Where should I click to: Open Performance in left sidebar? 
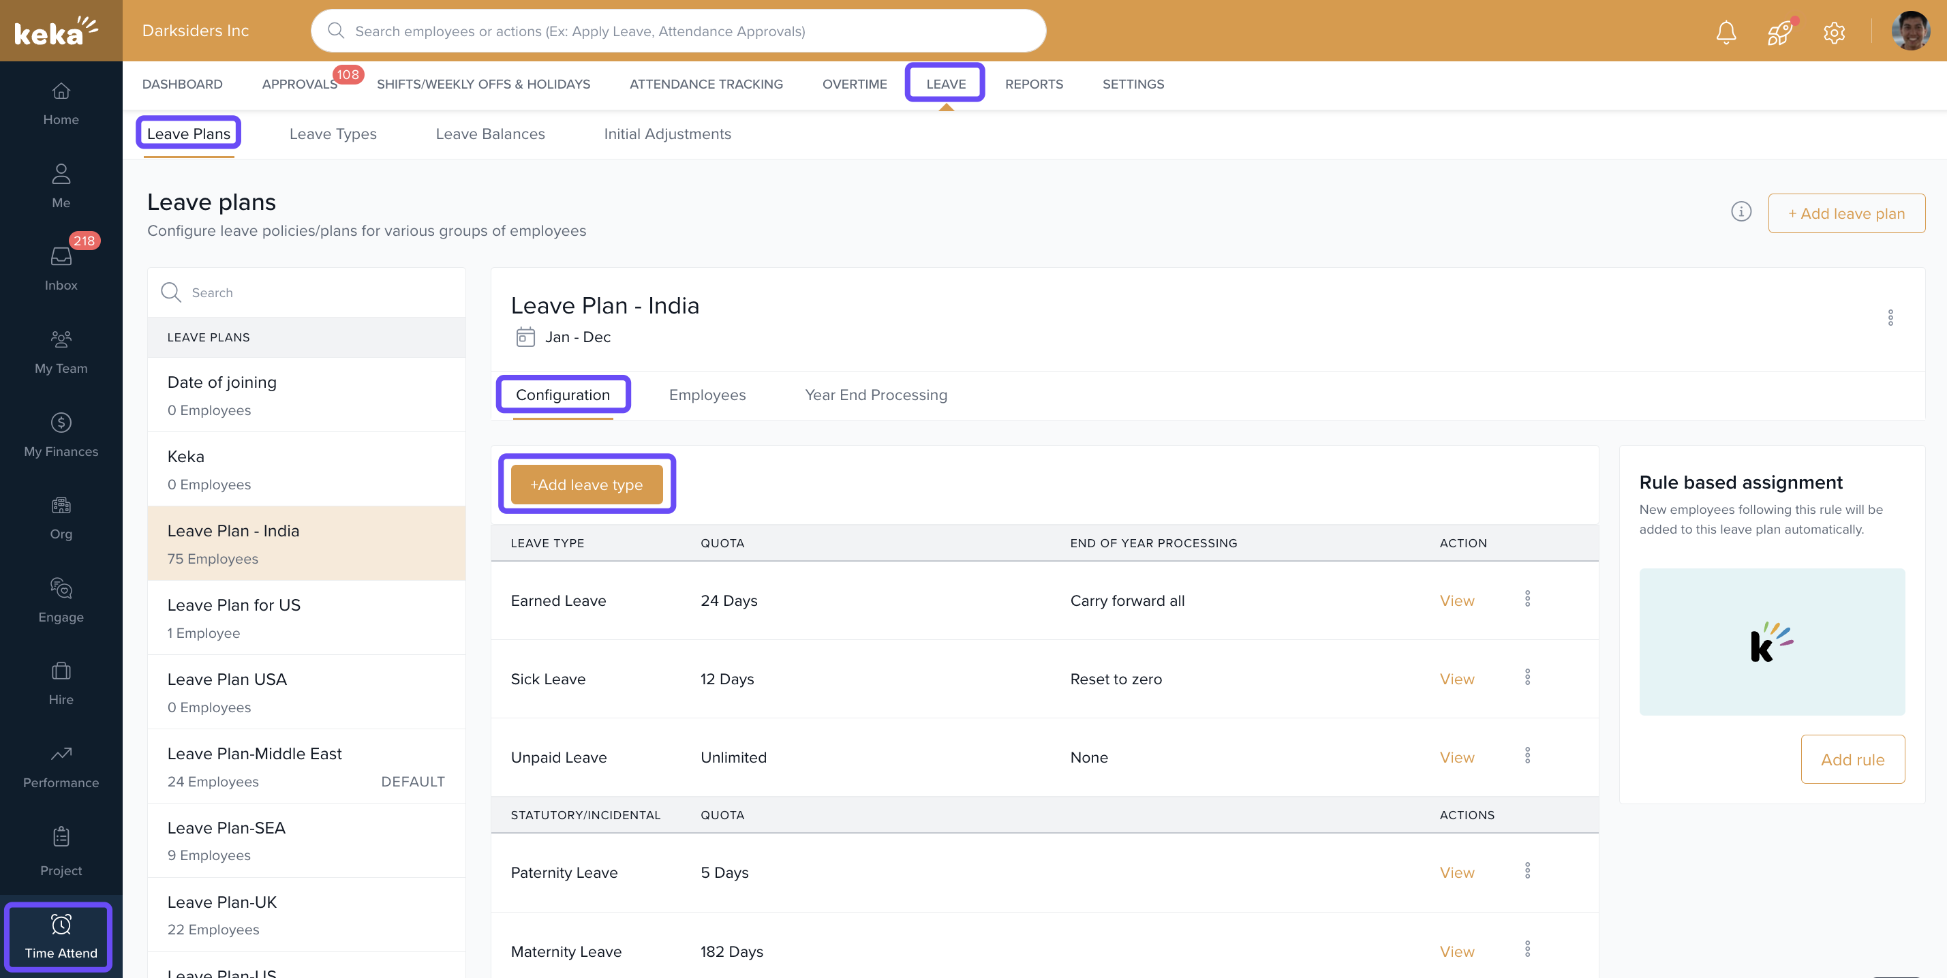[x=61, y=765]
